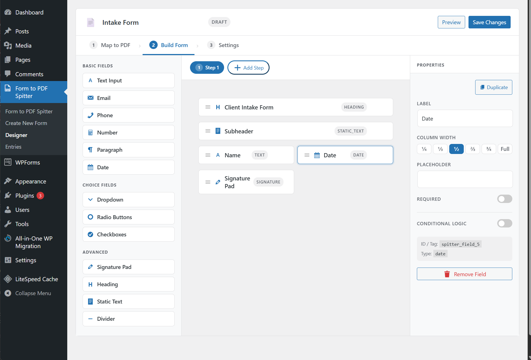This screenshot has height=360, width=531.
Task: Expand the Map to PDF breadcrumb arrow
Action: [140, 45]
